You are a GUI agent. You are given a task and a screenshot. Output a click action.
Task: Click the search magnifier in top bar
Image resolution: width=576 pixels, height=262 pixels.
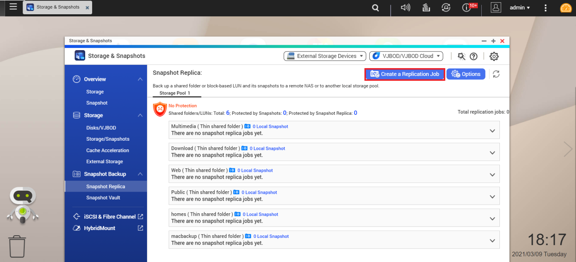point(375,8)
